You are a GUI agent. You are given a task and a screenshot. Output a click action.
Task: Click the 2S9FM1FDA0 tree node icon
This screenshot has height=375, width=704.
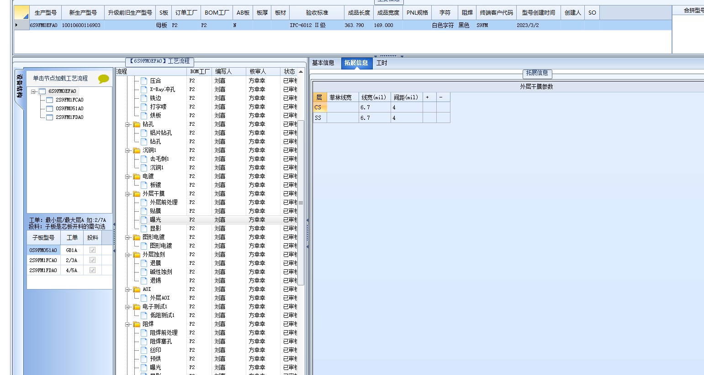click(x=50, y=117)
